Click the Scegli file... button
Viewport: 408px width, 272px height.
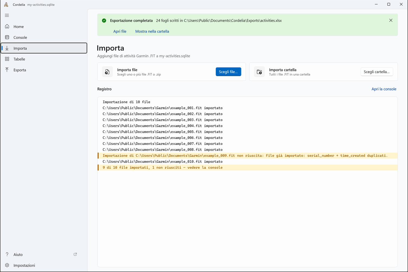pyautogui.click(x=228, y=72)
